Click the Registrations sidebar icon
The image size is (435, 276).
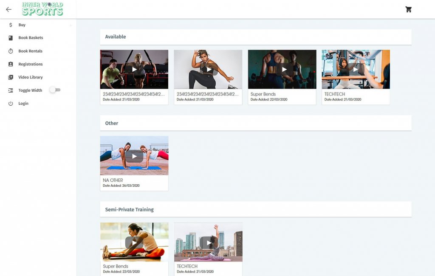click(x=11, y=64)
